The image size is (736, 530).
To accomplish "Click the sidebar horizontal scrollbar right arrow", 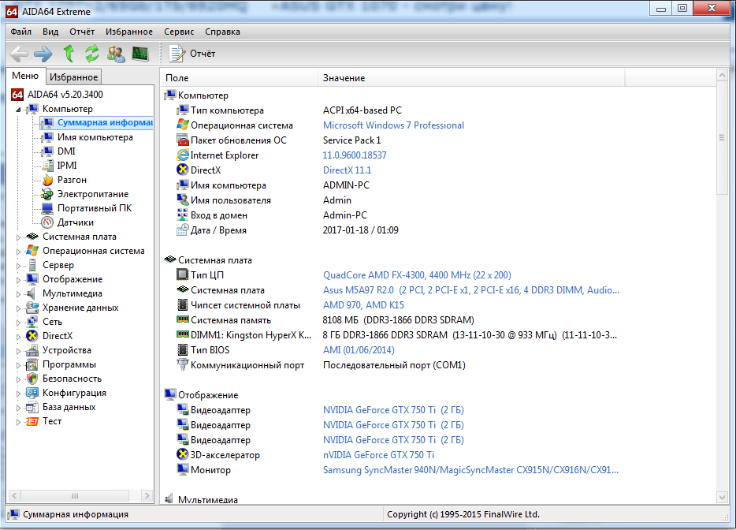I will click(x=147, y=496).
